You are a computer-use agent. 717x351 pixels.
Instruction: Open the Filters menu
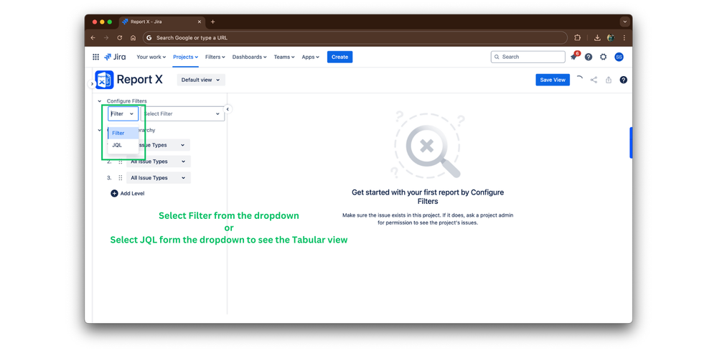point(215,57)
